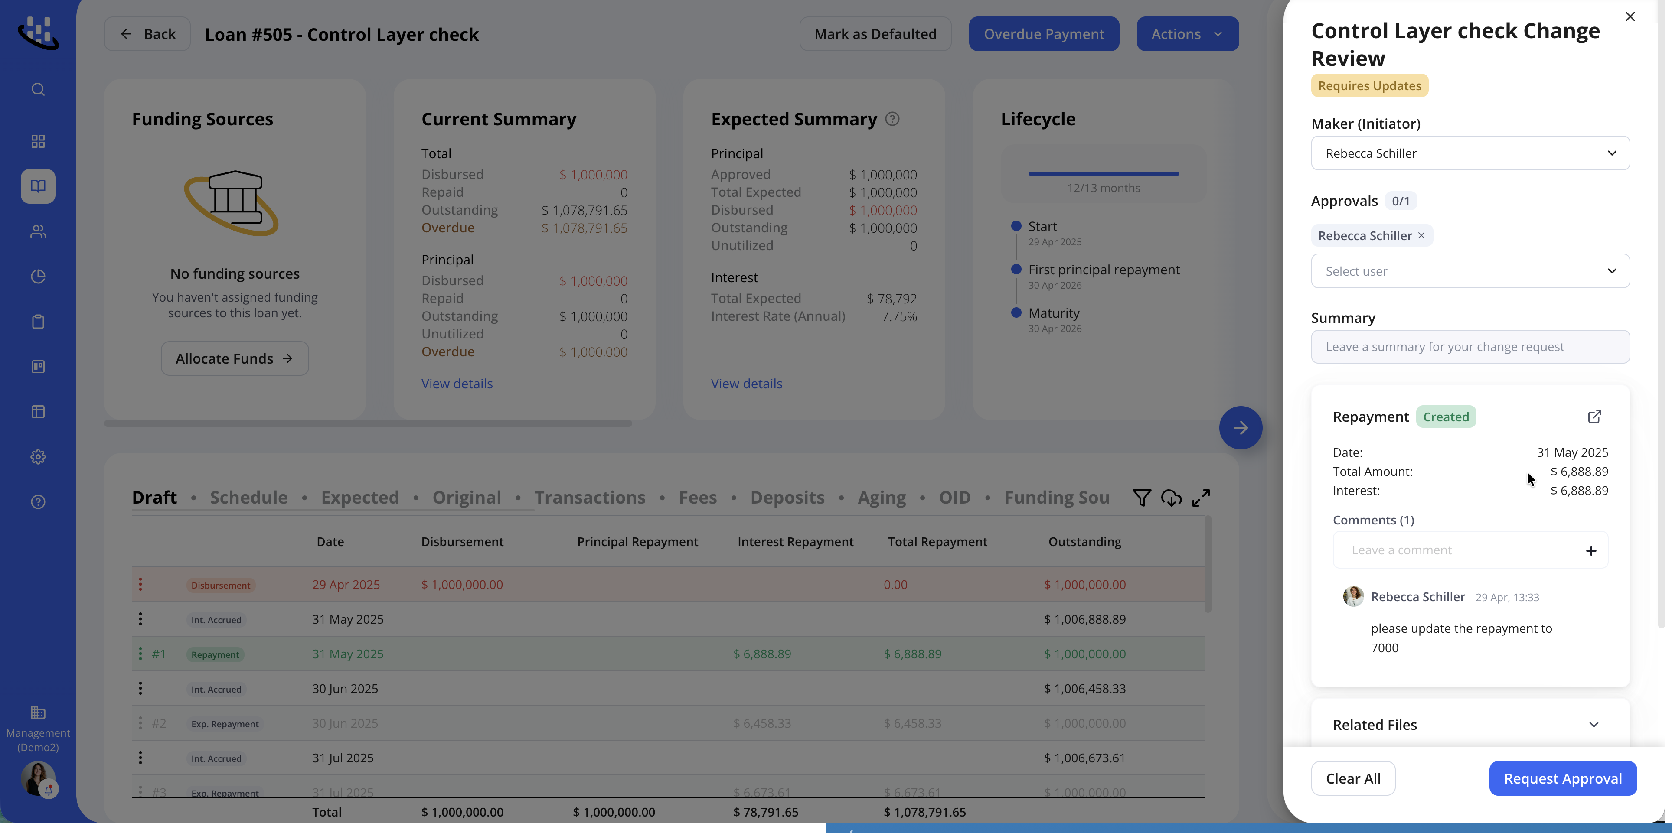
Task: Click the clipboard icon in sidebar
Action: tap(38, 322)
